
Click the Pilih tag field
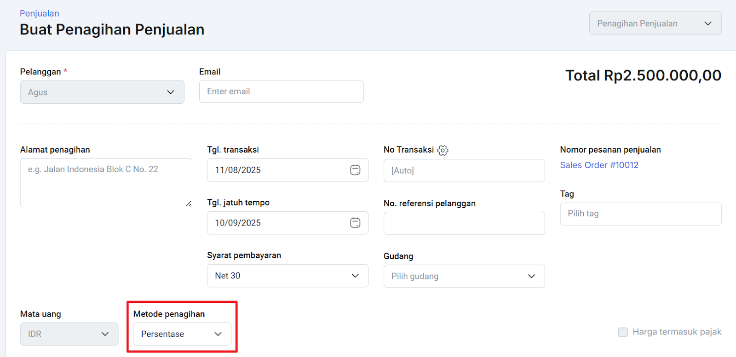click(x=640, y=214)
